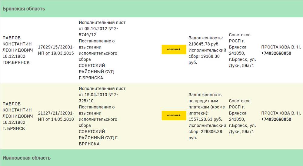The image size is (303, 166).
Task: Click phone number +74832668850 in the second row
Action: pyautogui.click(x=276, y=119)
